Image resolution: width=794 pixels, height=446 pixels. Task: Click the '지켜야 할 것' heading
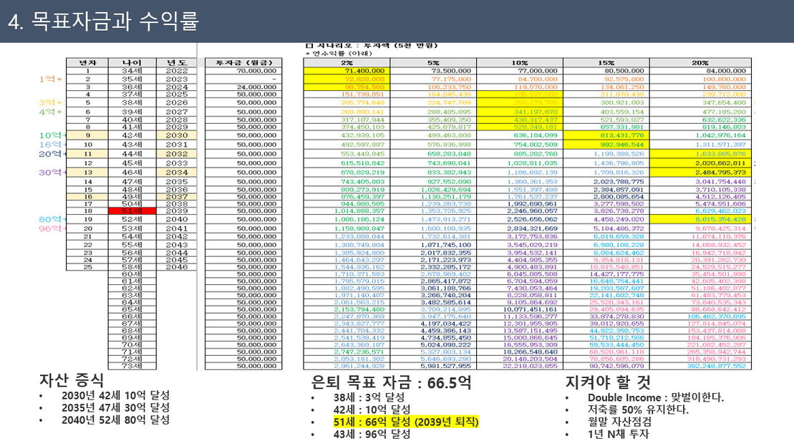[608, 382]
